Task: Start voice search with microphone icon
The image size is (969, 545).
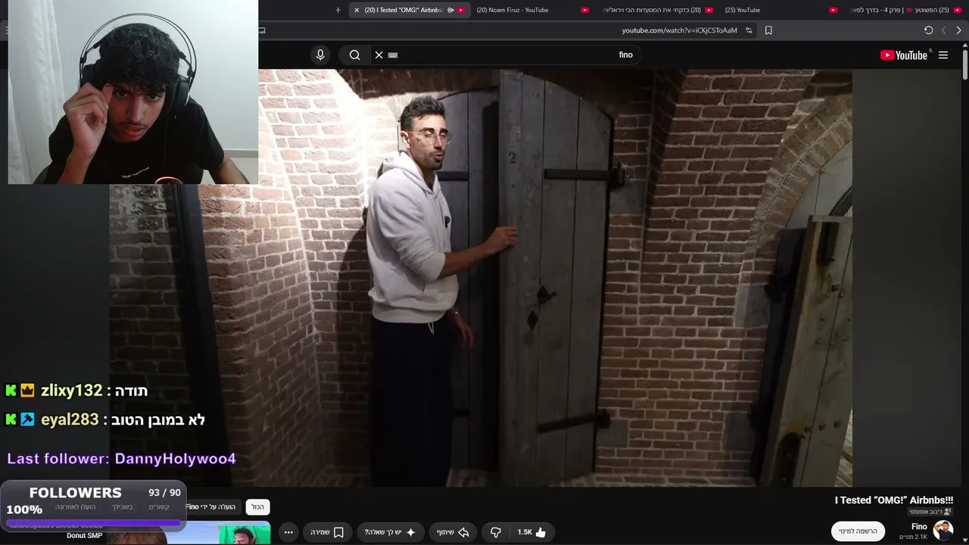Action: click(x=320, y=54)
